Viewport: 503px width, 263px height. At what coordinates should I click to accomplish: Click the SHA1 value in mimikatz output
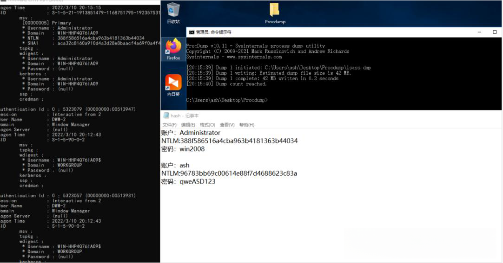[108, 43]
